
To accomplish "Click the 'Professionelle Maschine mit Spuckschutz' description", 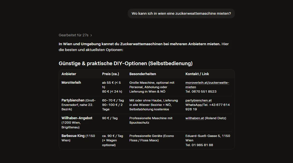I will [151, 120].
